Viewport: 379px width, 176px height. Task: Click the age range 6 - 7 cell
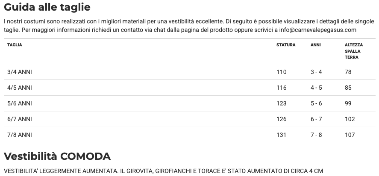pyautogui.click(x=316, y=119)
